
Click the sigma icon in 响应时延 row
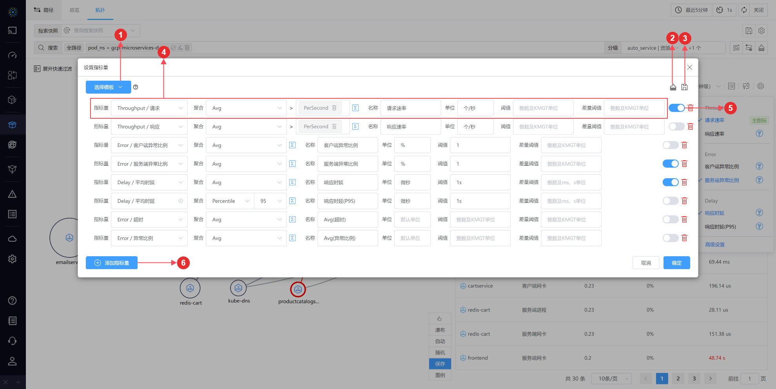tap(292, 183)
